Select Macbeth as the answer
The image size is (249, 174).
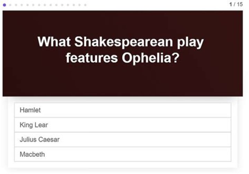pyautogui.click(x=122, y=154)
